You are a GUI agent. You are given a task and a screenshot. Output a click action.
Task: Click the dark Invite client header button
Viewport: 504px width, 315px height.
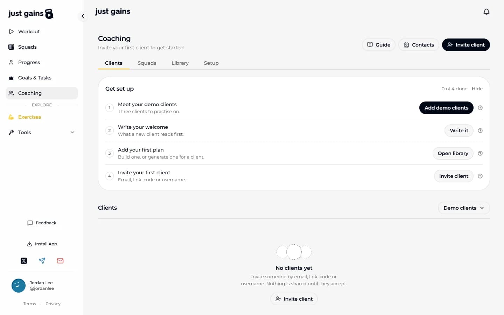click(466, 45)
